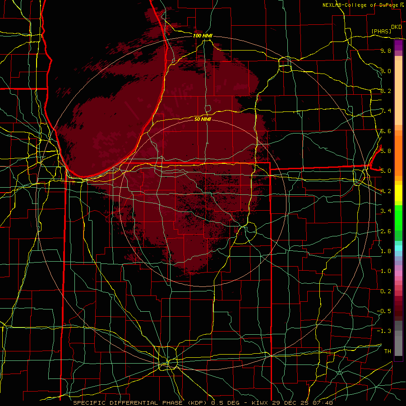The height and width of the screenshot is (406, 406).
Task: Pick the bright green band in the color bar
Action: (398, 219)
